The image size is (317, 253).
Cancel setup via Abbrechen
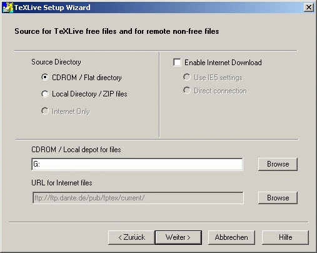(x=231, y=237)
